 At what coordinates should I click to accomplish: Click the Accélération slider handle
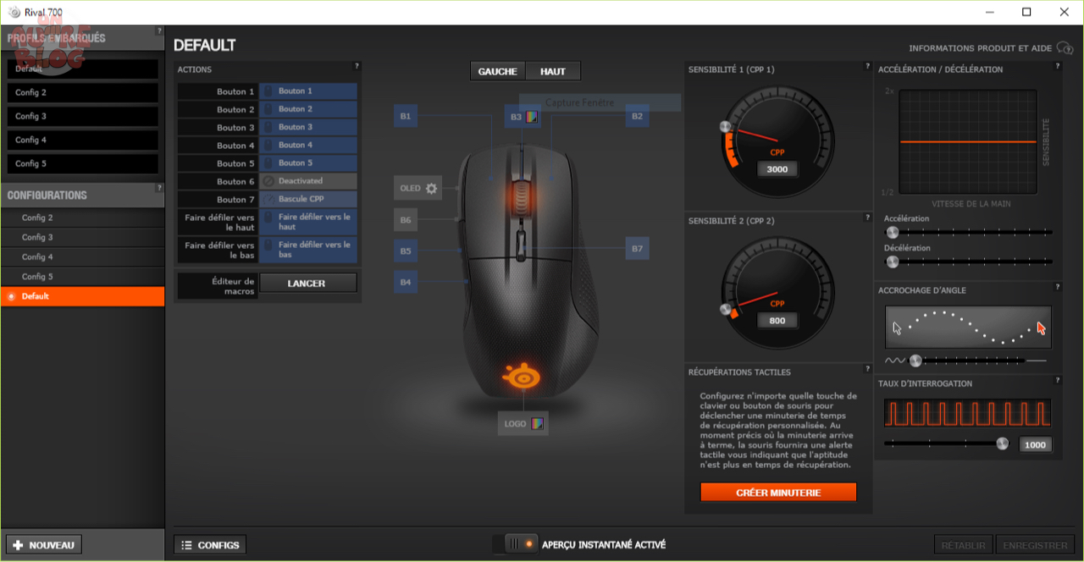pyautogui.click(x=892, y=232)
